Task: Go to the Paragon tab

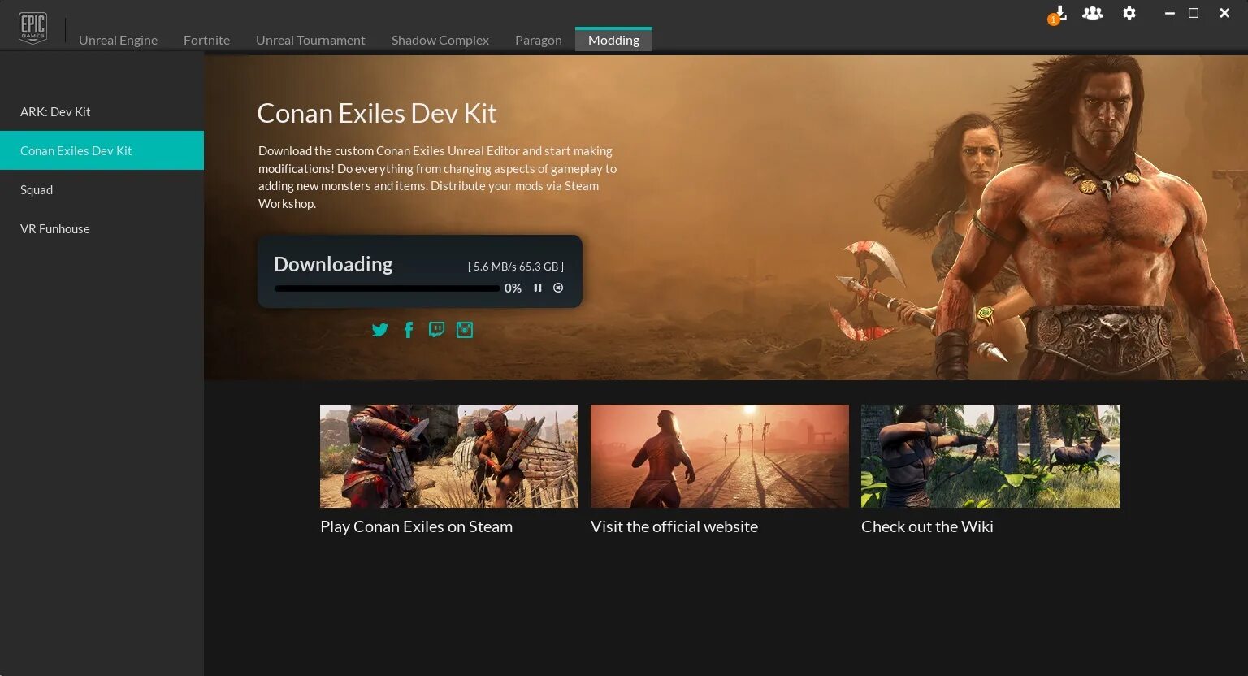Action: 538,40
